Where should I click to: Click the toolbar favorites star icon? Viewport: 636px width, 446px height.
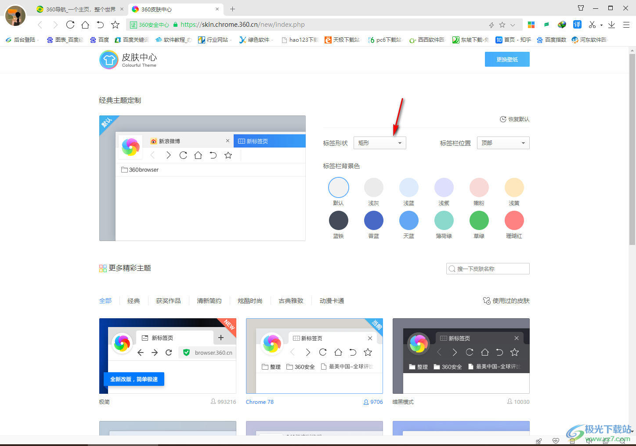point(115,25)
